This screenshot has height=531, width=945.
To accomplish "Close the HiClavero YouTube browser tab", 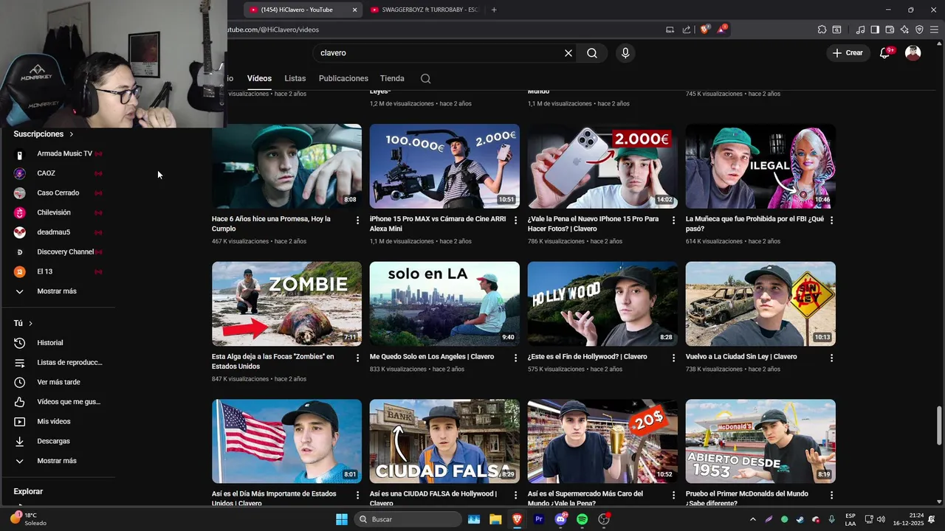I will point(354,10).
